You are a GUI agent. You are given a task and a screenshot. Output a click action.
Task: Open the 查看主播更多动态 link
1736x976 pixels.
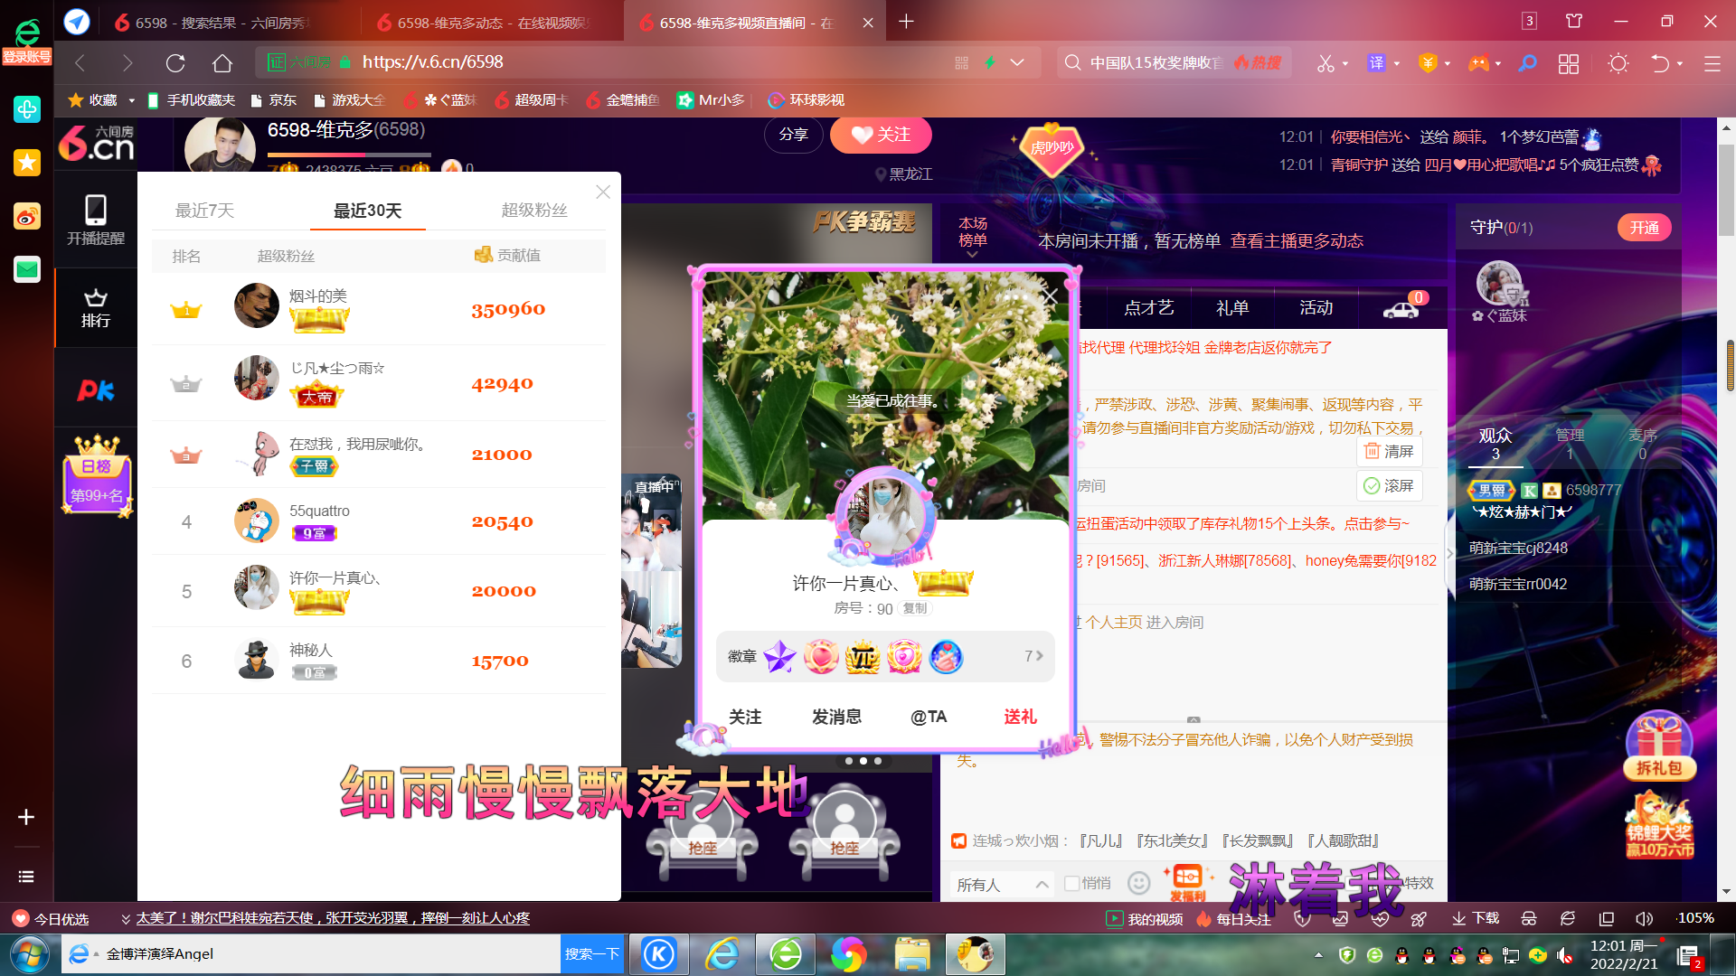pyautogui.click(x=1297, y=241)
